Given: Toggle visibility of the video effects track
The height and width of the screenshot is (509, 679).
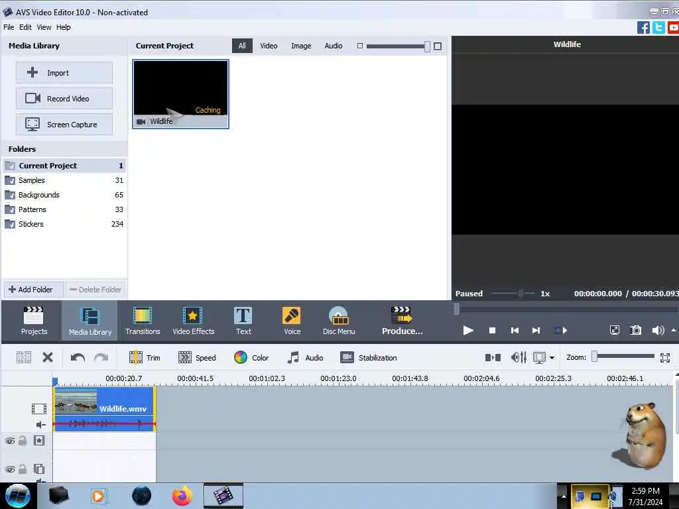Looking at the screenshot, I should [x=10, y=441].
